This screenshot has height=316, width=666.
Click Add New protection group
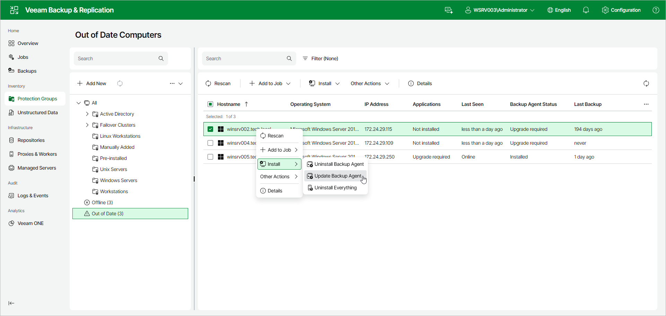click(x=92, y=83)
